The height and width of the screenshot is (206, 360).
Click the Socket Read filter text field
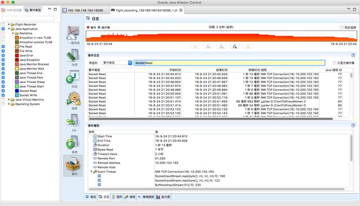229,63
